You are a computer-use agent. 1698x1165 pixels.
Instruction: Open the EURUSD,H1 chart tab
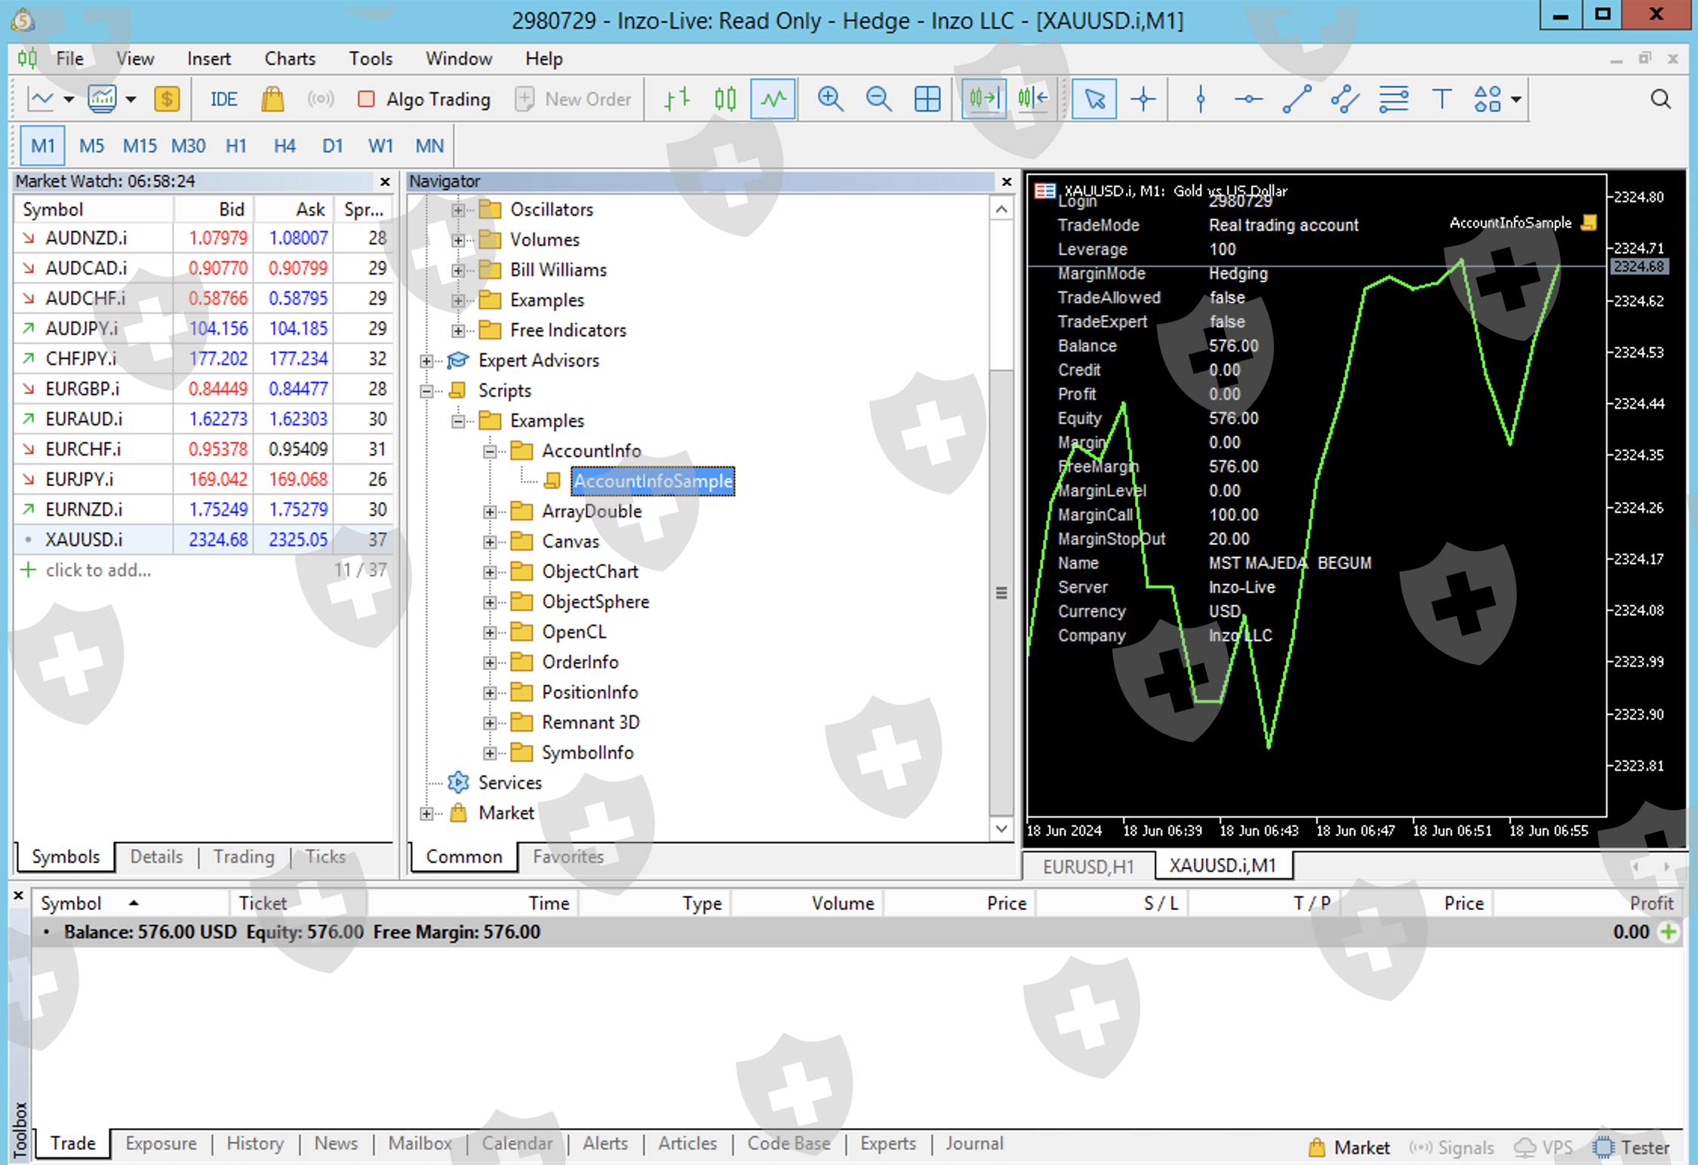coord(1088,865)
